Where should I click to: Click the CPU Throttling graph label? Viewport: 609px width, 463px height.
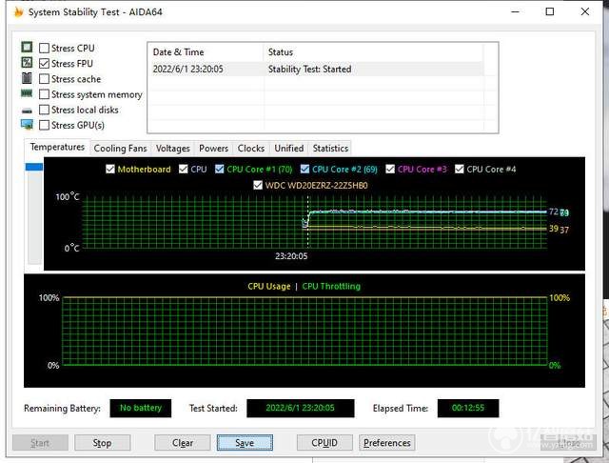[331, 287]
